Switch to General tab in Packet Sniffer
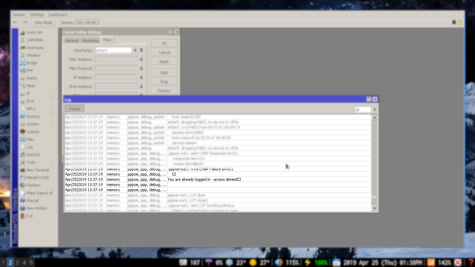Image resolution: width=475 pixels, height=267 pixels. point(72,41)
